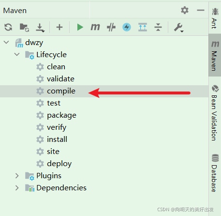Reload all Maven projects

pos(8,27)
